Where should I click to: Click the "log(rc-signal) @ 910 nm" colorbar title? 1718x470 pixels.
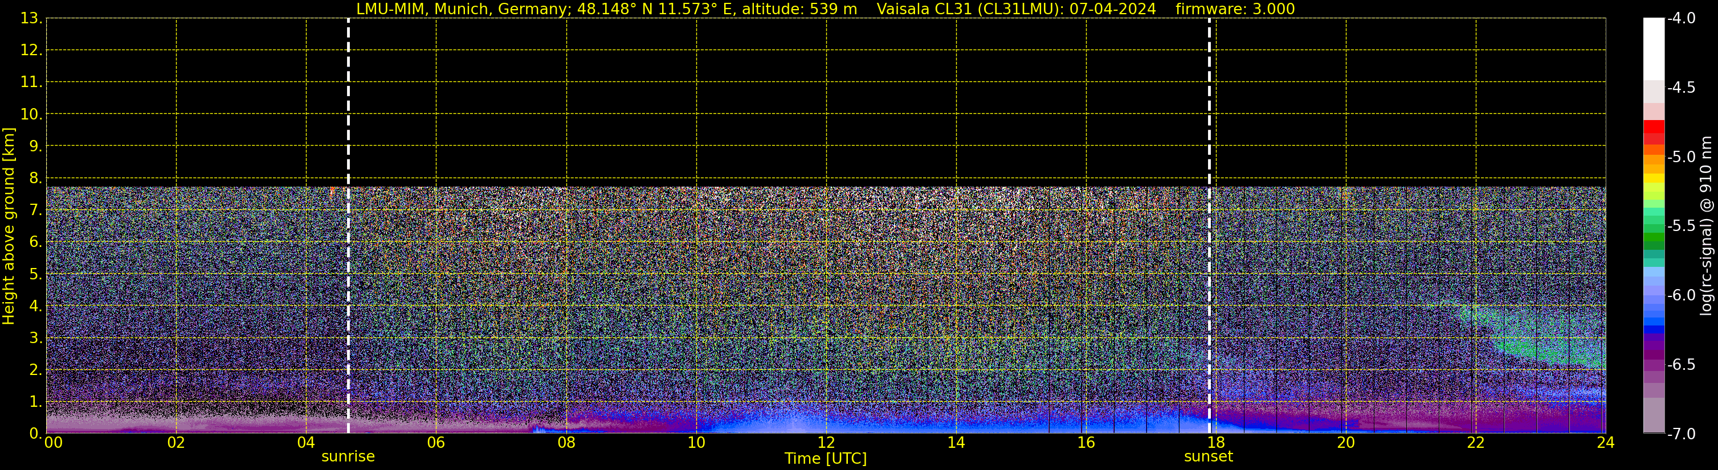[1707, 226]
